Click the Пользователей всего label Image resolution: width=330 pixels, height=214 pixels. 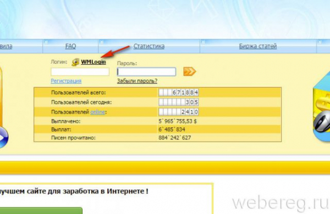(x=79, y=92)
